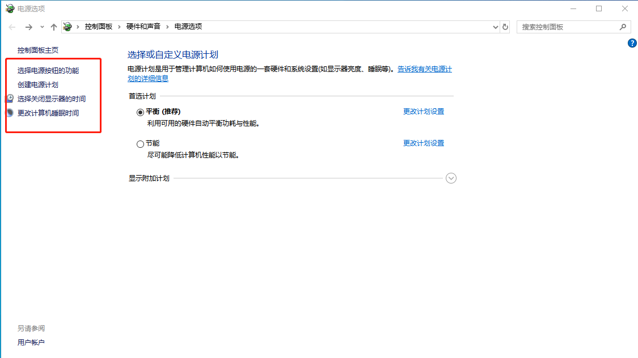The width and height of the screenshot is (638, 358).
Task: Open the address bar history dropdown
Action: [495, 26]
